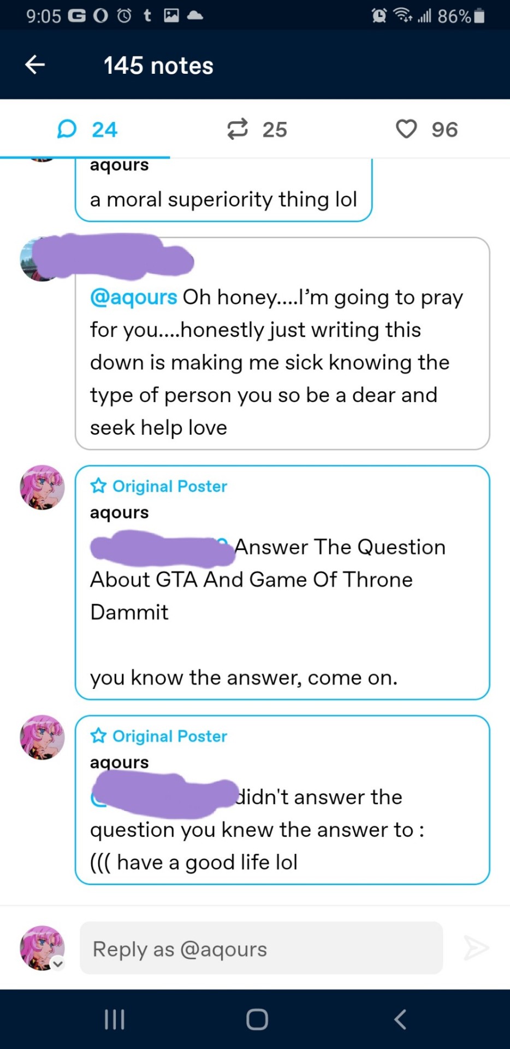The width and height of the screenshot is (510, 1049).
Task: Tap aqours username in 'moral superiority' reply
Action: click(119, 165)
